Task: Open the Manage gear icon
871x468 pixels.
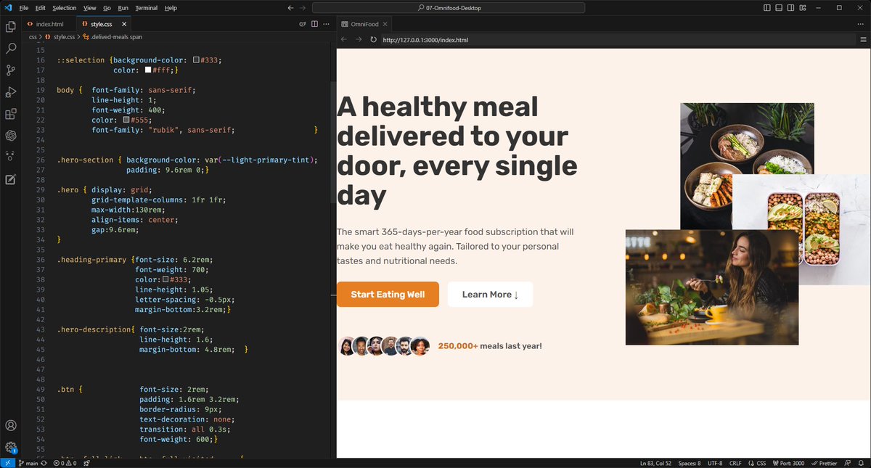Action: (x=11, y=448)
